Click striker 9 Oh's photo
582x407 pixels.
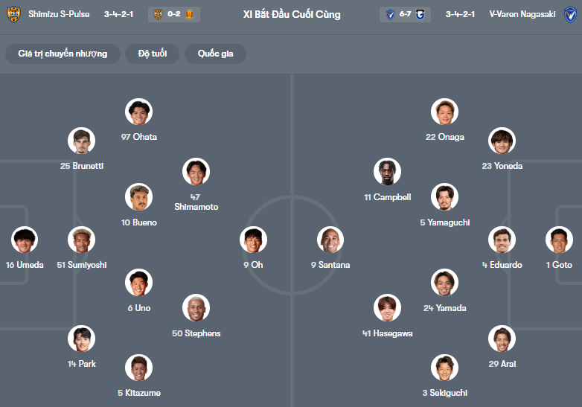pyautogui.click(x=253, y=240)
